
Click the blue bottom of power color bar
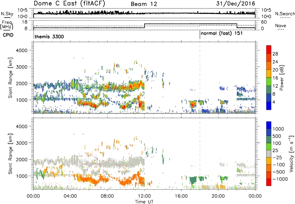click(269, 106)
